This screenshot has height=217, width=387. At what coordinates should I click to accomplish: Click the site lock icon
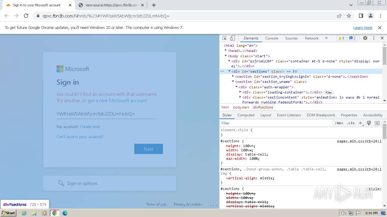38,16
